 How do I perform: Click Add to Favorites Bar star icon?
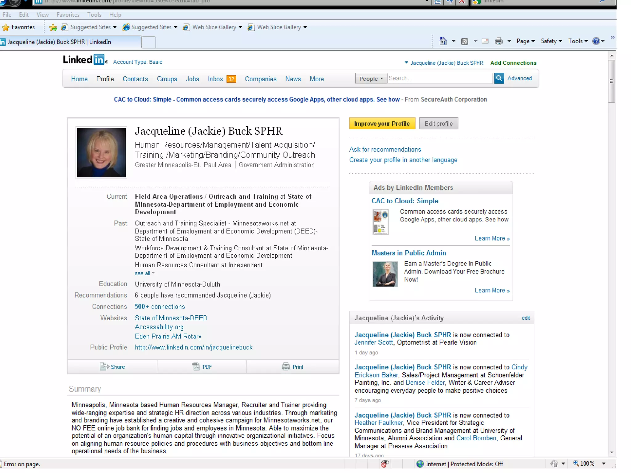point(53,27)
